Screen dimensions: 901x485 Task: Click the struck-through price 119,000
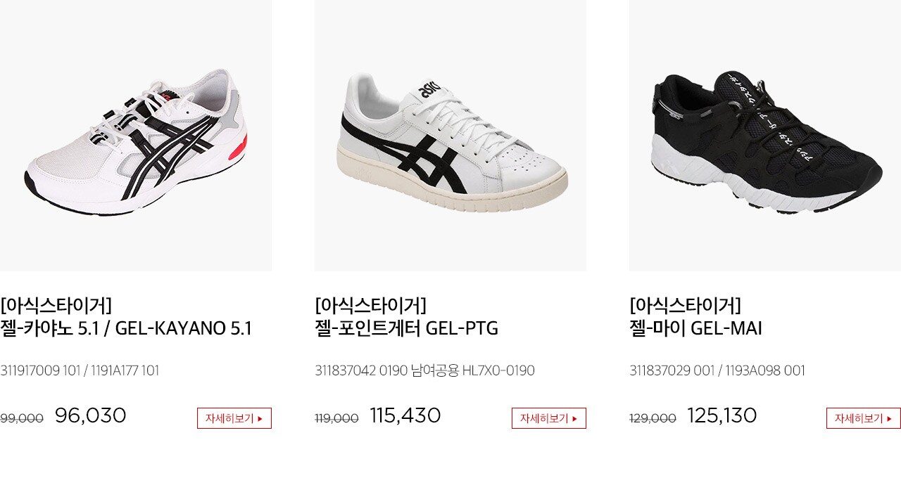point(336,418)
